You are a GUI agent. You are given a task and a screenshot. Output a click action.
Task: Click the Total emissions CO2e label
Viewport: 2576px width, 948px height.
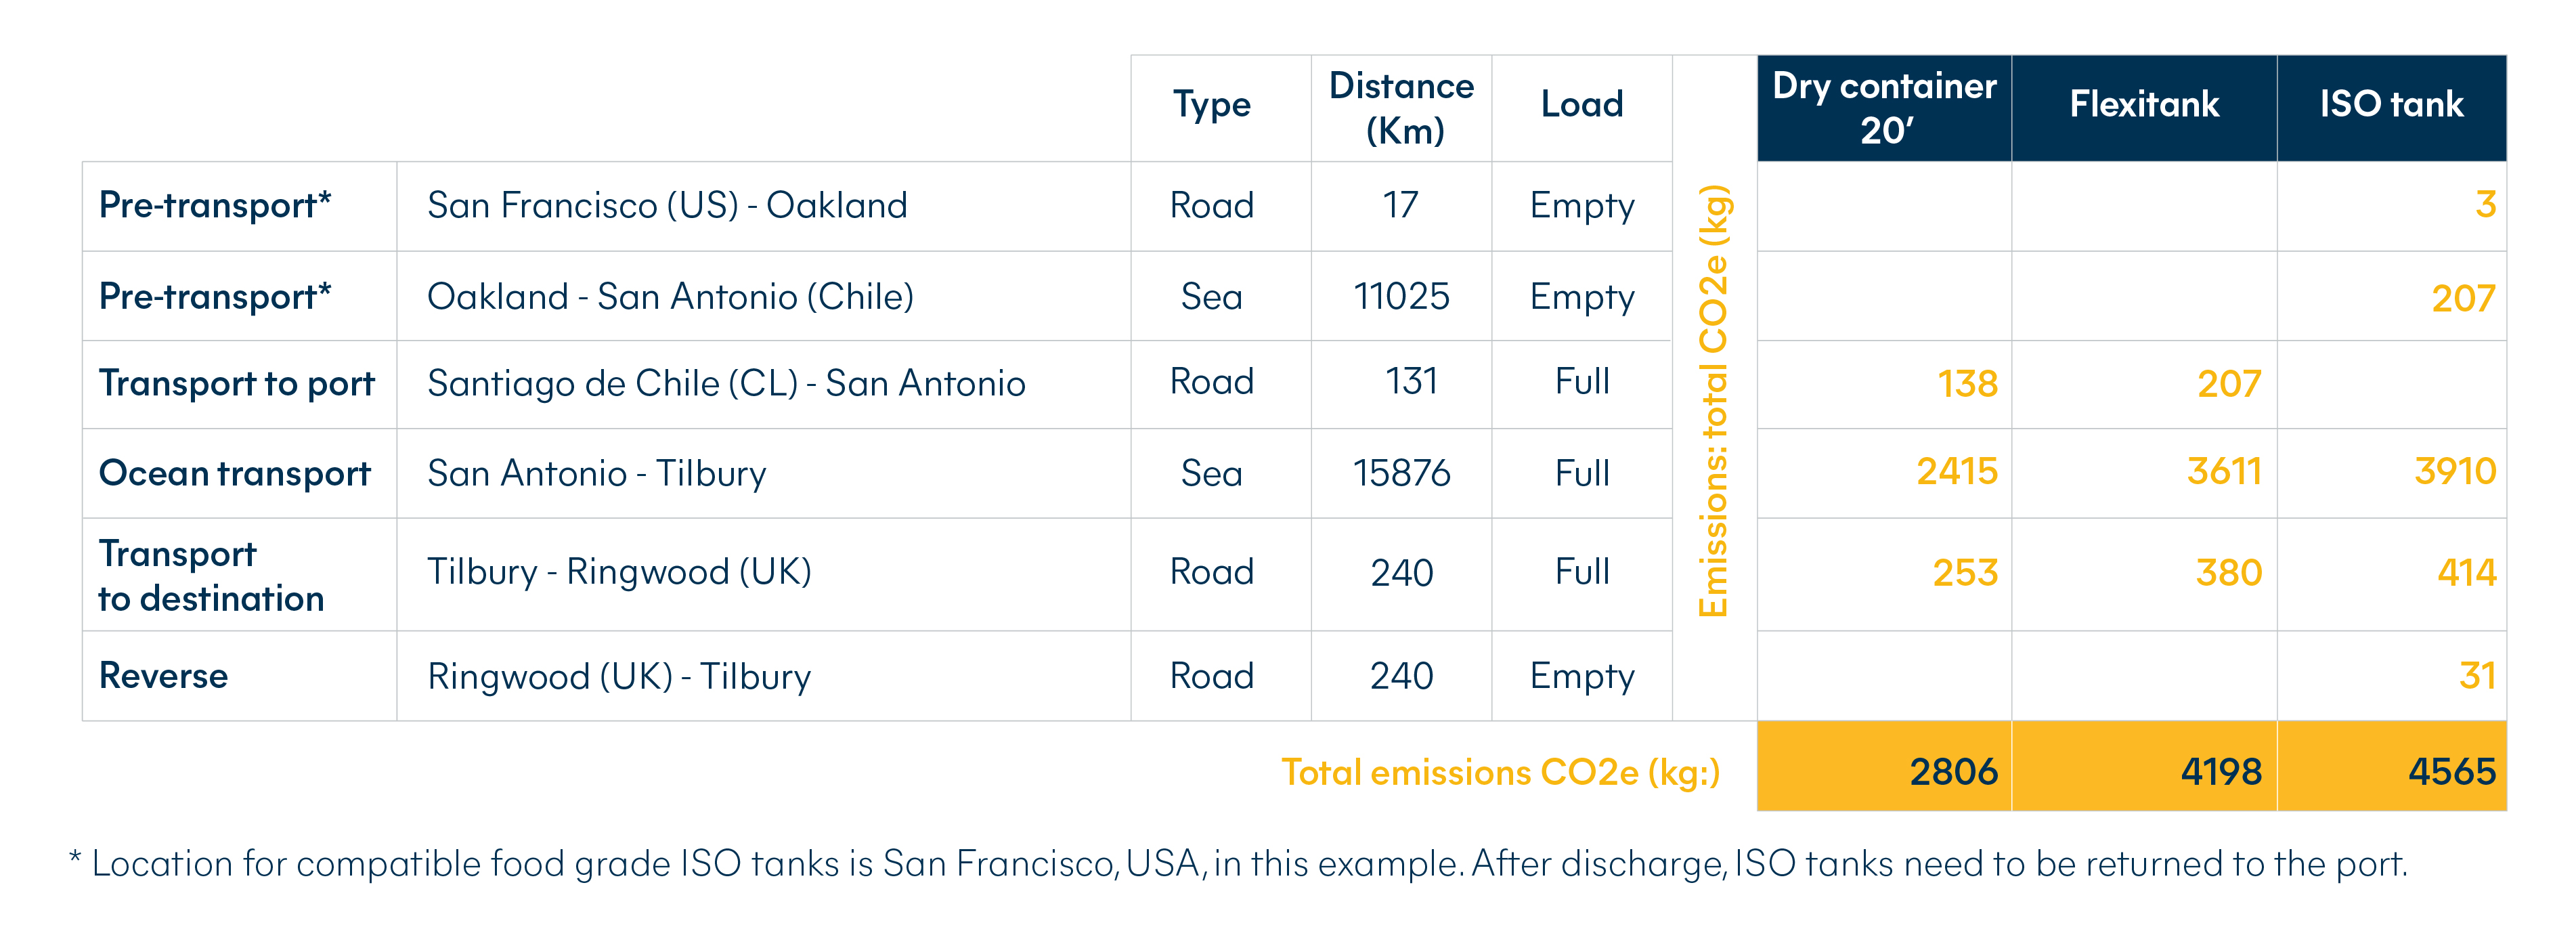[x=1501, y=773]
